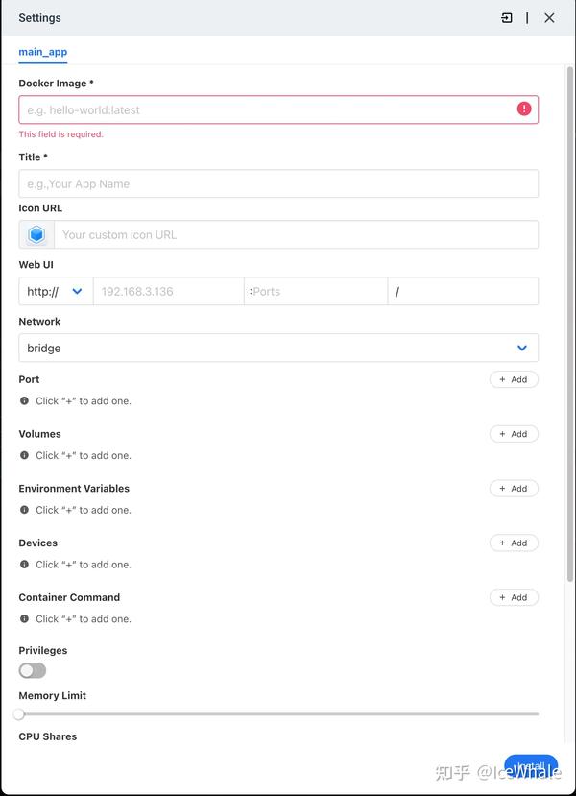Add a new Port mapping

point(514,379)
